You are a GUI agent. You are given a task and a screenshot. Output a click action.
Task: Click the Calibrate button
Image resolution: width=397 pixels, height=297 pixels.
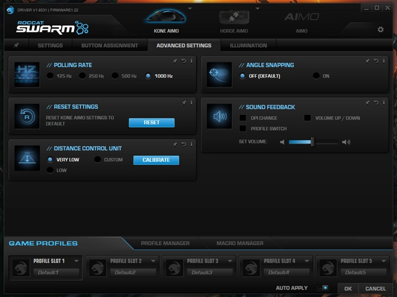tap(156, 160)
